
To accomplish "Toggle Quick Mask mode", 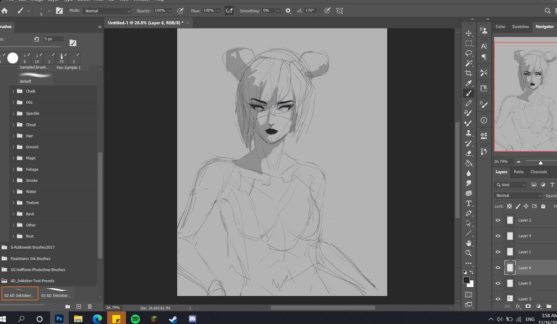I will click(468, 295).
